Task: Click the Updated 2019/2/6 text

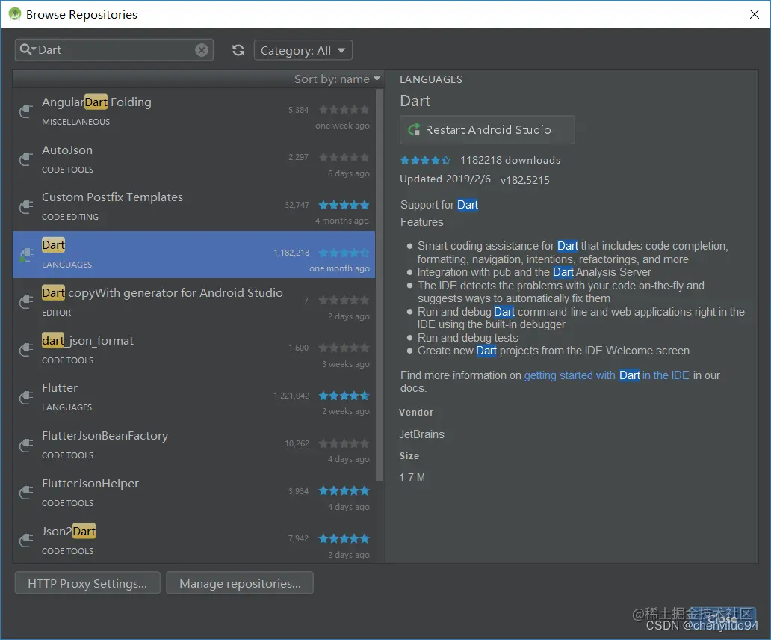Action: coord(445,179)
